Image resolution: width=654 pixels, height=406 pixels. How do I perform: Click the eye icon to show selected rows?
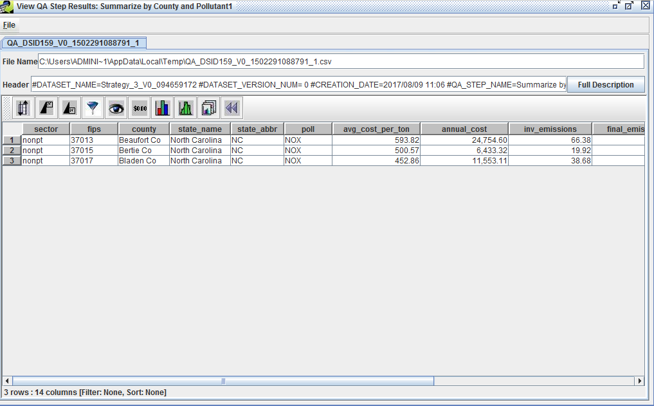click(116, 107)
